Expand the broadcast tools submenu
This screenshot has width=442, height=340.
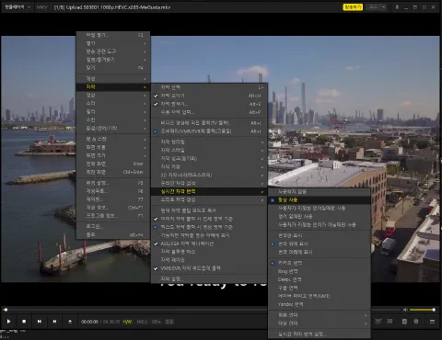pos(113,51)
